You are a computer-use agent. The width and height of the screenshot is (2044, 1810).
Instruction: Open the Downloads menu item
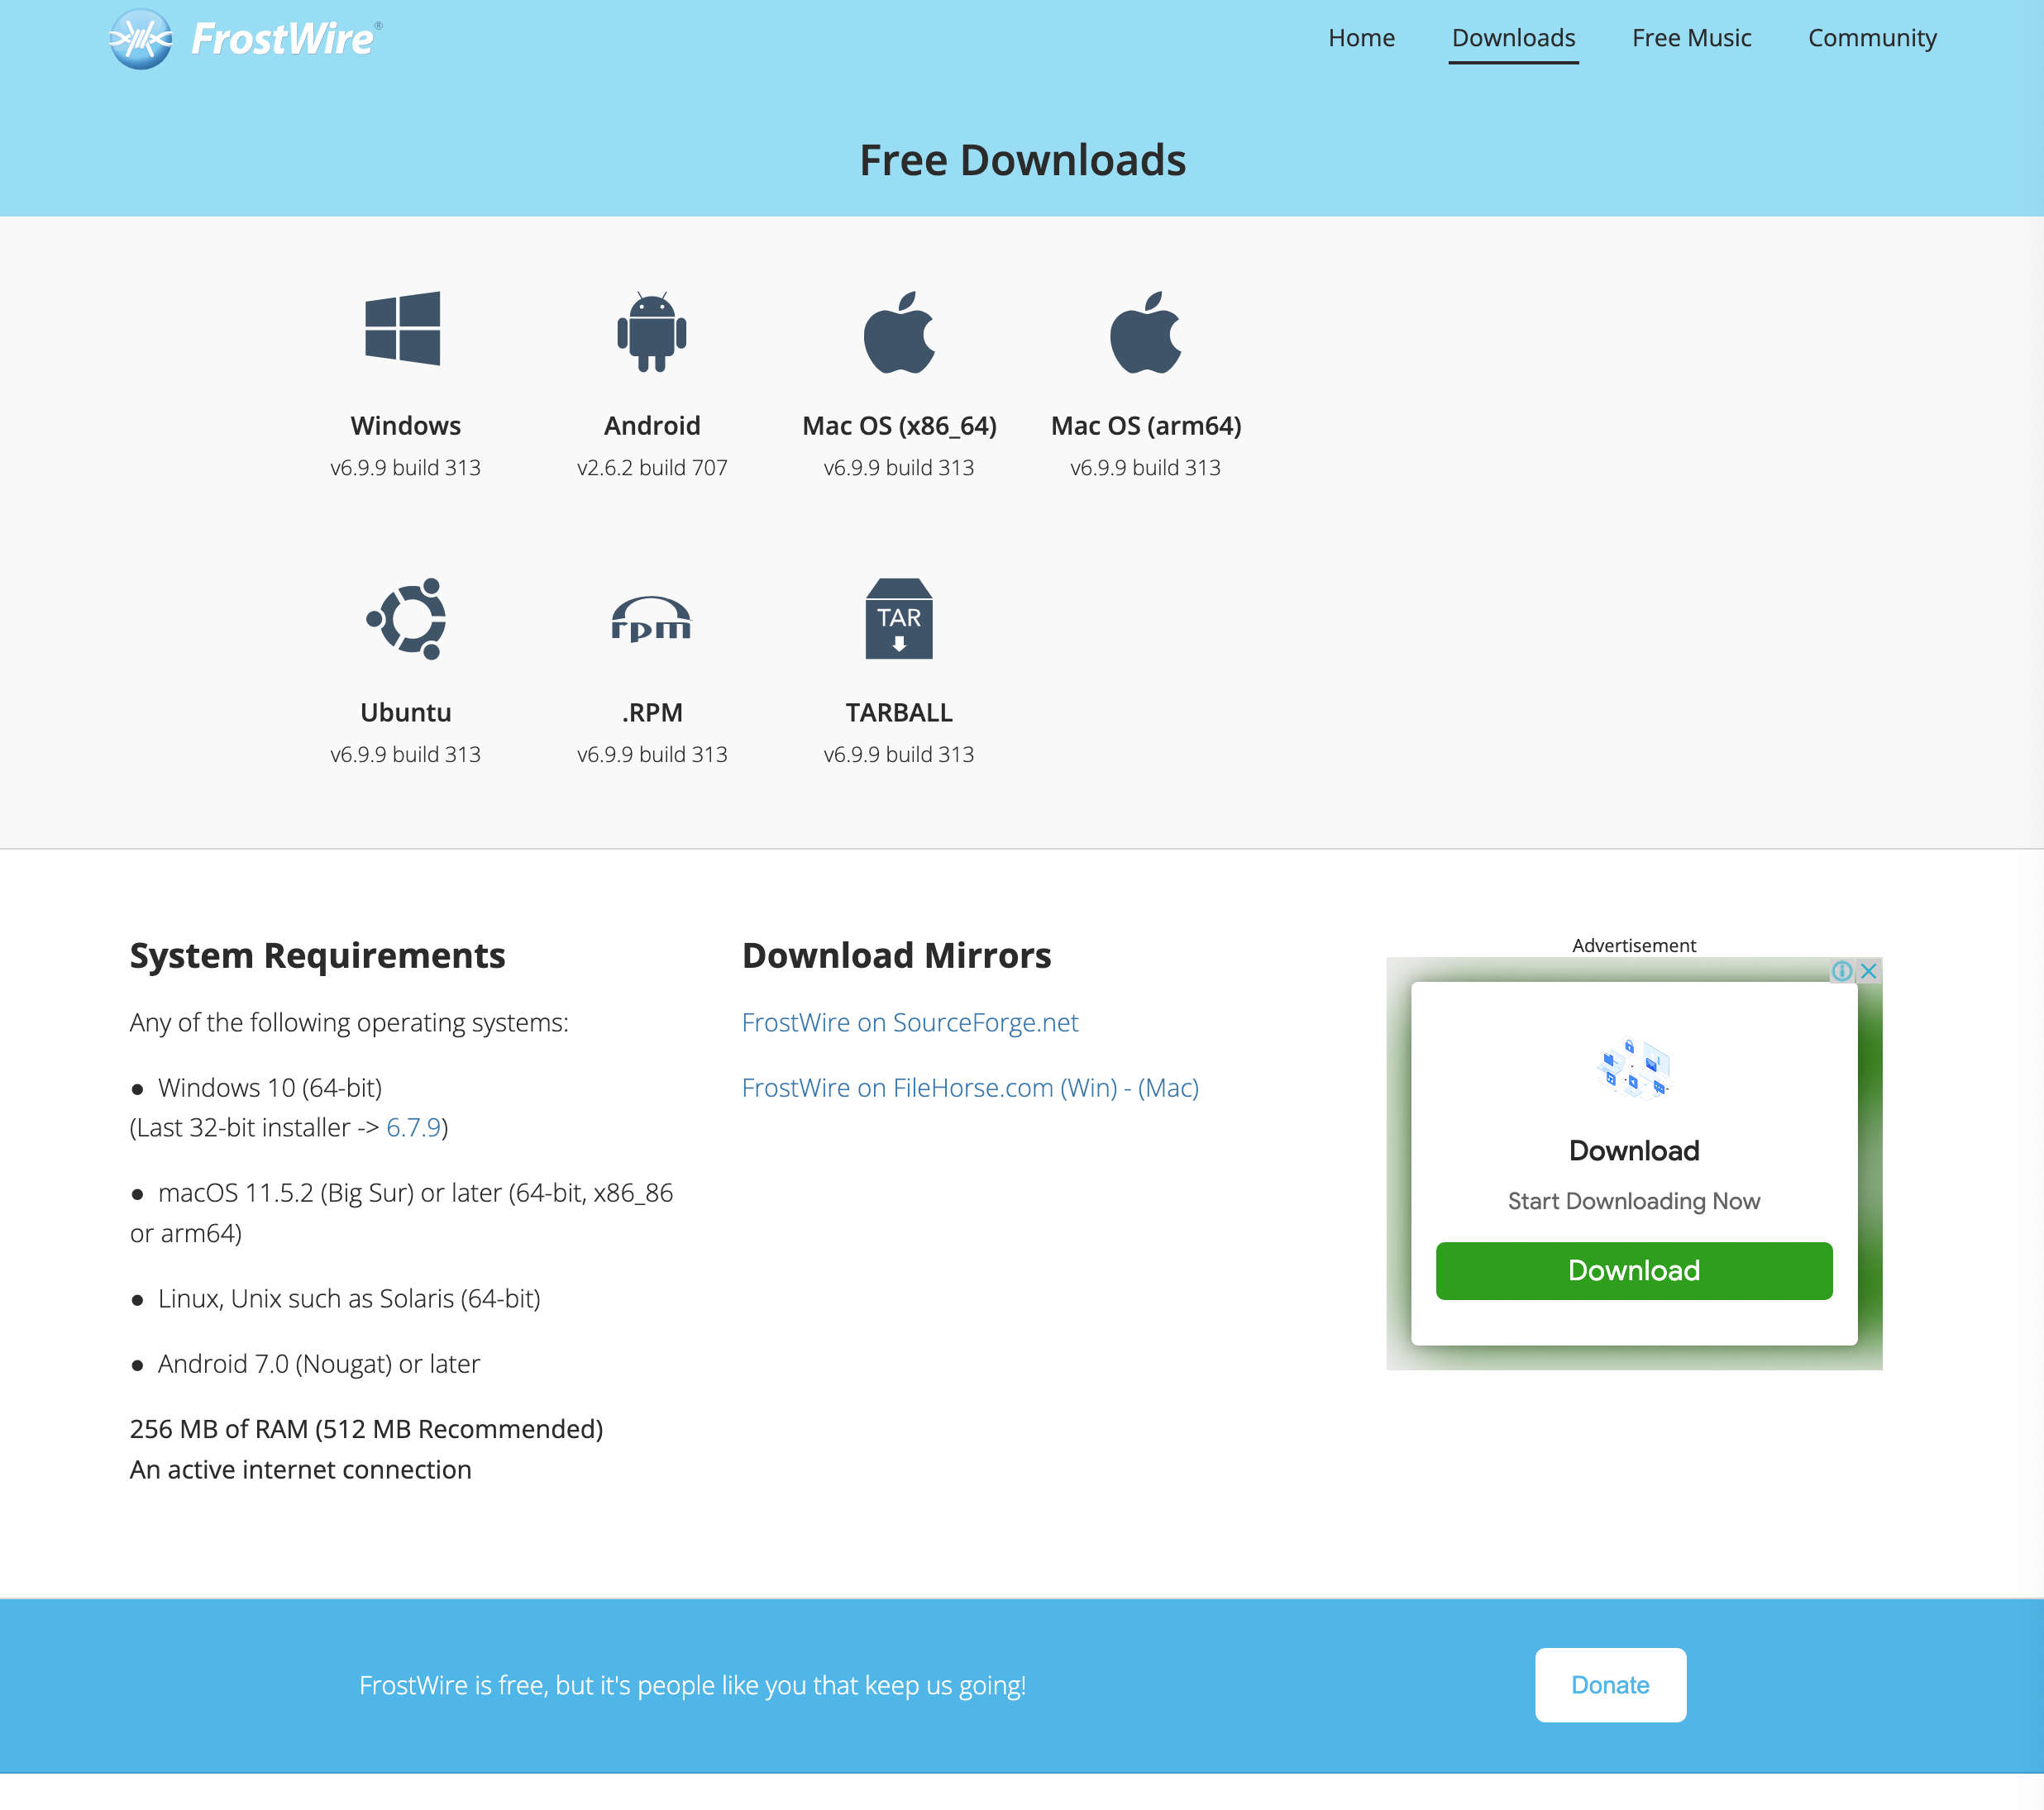tap(1513, 38)
